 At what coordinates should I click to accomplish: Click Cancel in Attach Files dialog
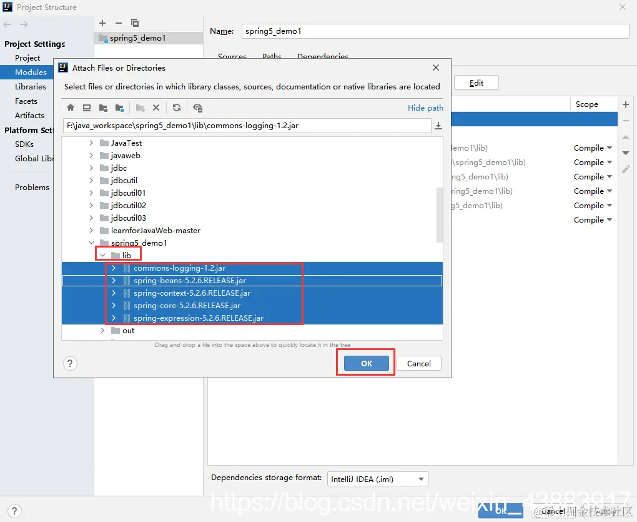[419, 363]
